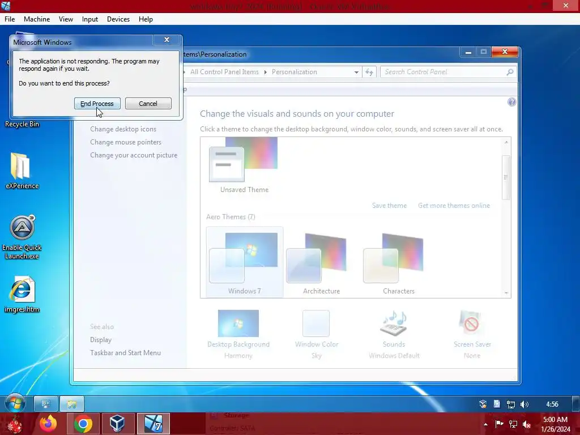Click the theme list scroll down arrow

click(x=506, y=293)
